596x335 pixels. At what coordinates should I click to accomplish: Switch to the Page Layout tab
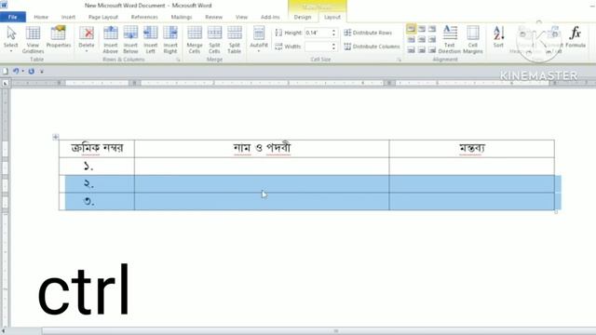coord(103,17)
